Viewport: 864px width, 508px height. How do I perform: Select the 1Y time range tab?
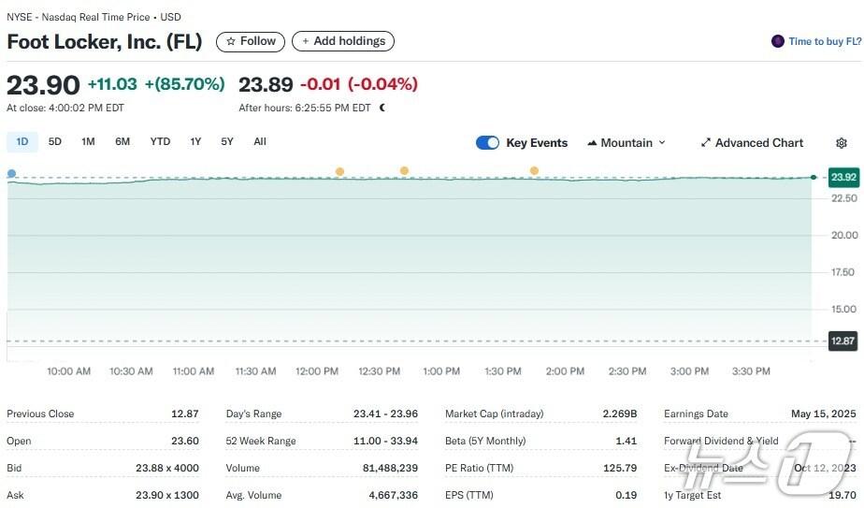click(x=195, y=142)
